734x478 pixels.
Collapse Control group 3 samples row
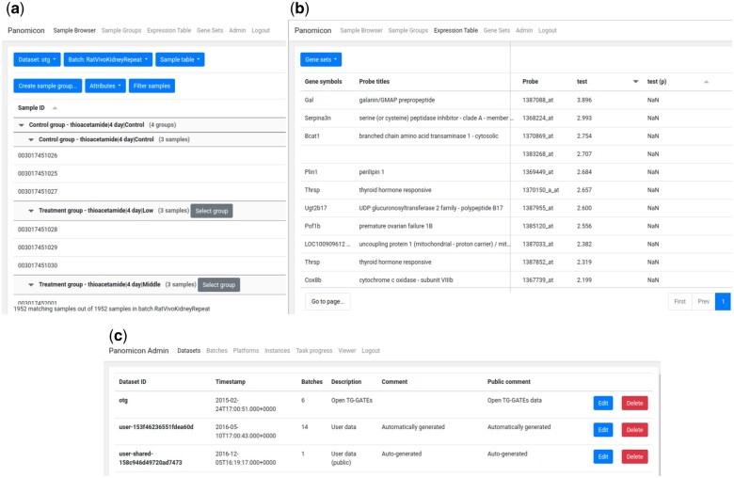coord(31,139)
